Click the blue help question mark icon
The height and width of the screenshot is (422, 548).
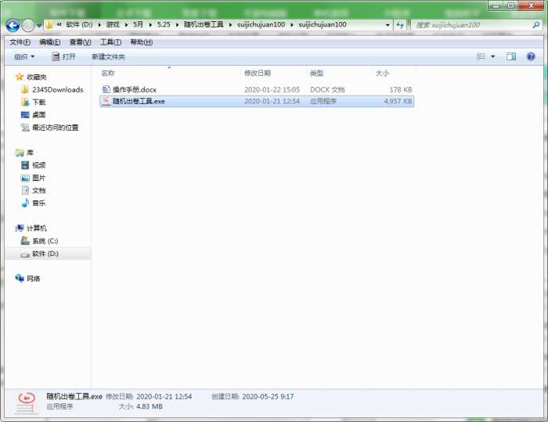click(531, 56)
